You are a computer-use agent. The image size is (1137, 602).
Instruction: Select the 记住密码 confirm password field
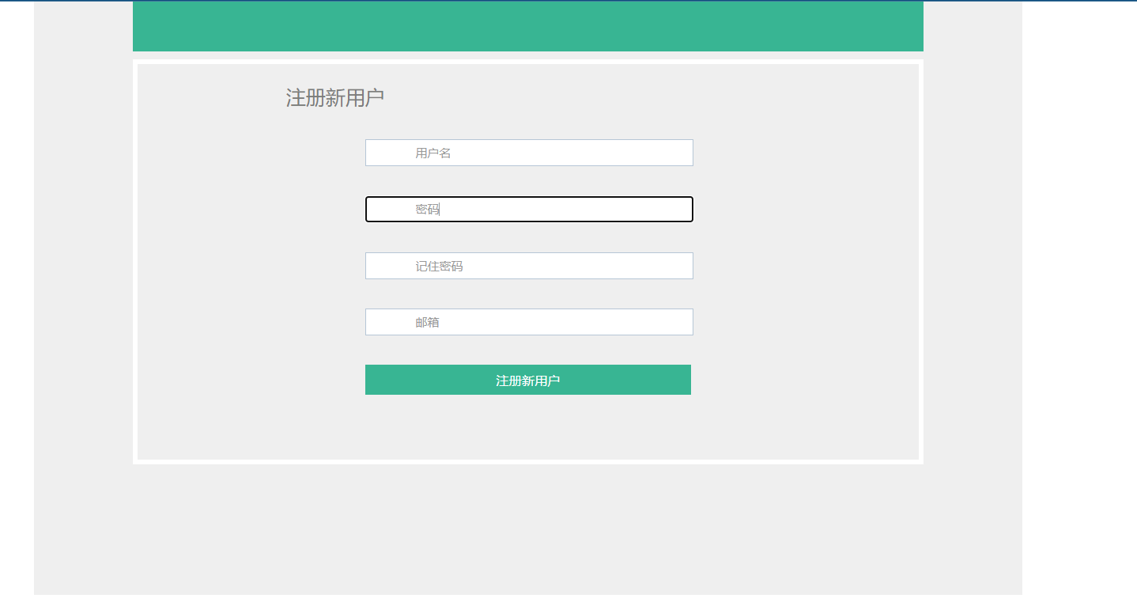coord(528,265)
